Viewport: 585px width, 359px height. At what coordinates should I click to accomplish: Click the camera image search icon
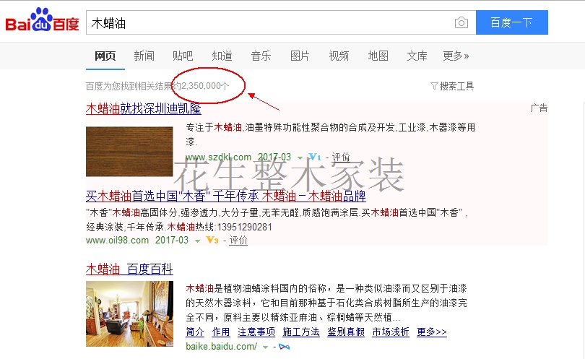tap(461, 23)
